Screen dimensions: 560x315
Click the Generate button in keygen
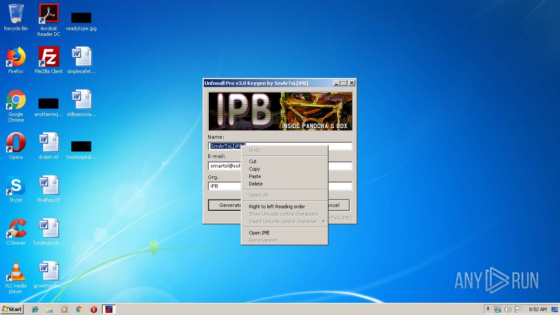click(x=225, y=205)
